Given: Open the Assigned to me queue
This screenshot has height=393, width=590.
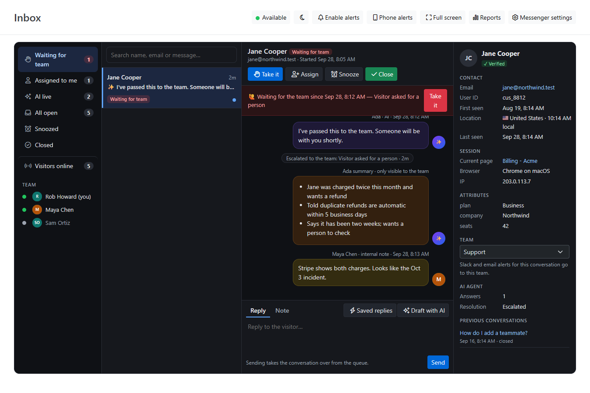Looking at the screenshot, I should [58, 80].
